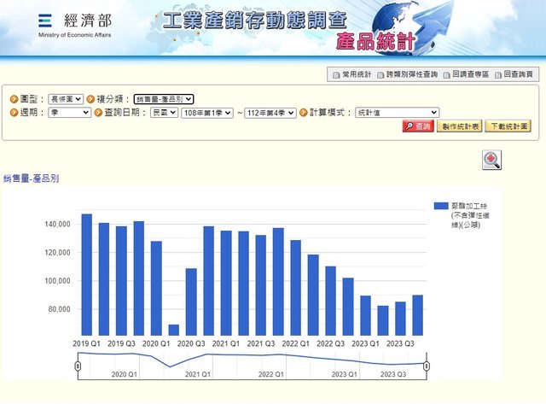Go to 跨類別彈性查詢 menu link
This screenshot has width=546, height=404.
[411, 75]
